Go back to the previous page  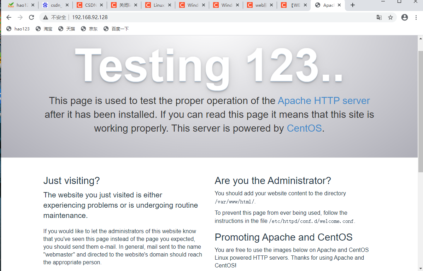pos(8,17)
